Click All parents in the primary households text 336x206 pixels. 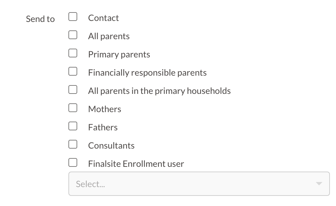(159, 91)
